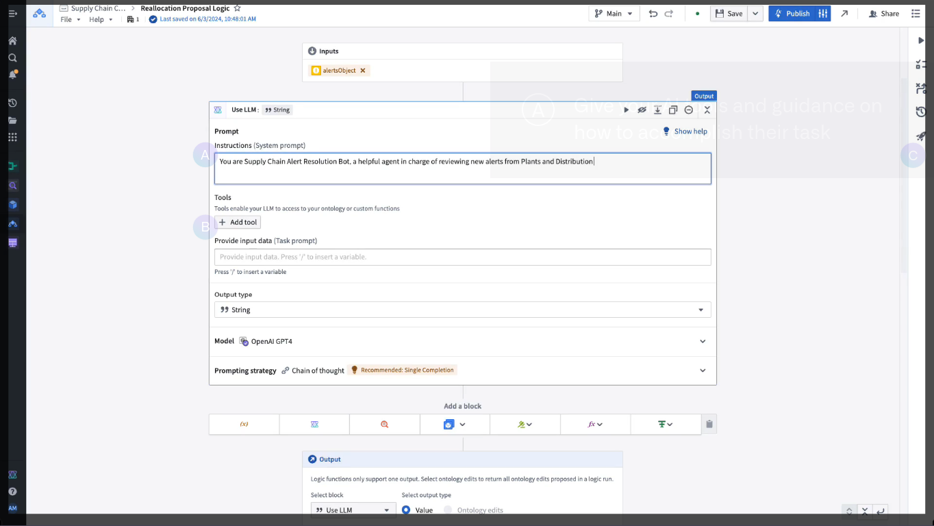Star the Reallocation Proposal Logic as favorite
Image resolution: width=934 pixels, height=526 pixels.
(237, 8)
